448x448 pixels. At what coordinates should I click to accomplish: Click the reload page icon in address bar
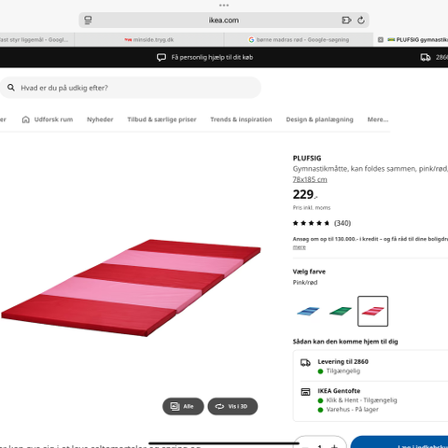click(361, 21)
